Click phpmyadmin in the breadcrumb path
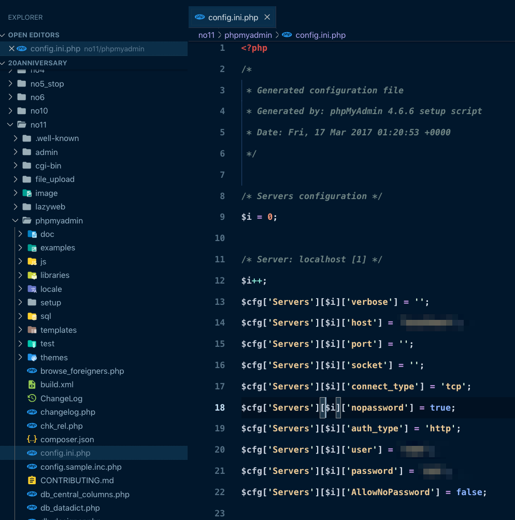Viewport: 515px width, 520px height. 248,35
